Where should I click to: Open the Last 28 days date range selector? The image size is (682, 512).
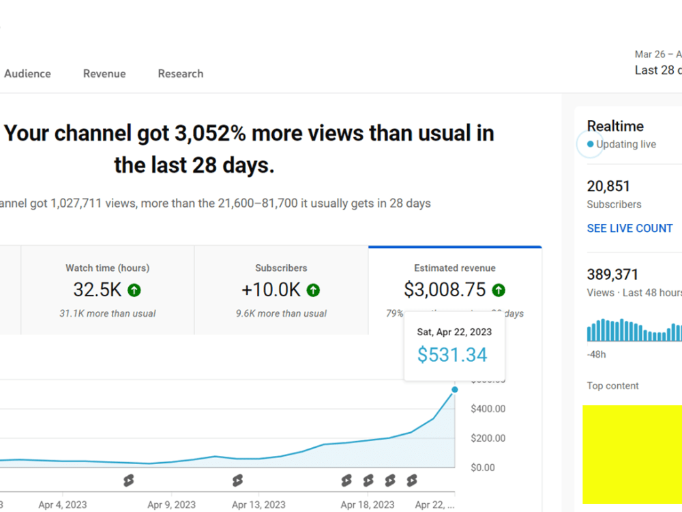[x=658, y=63]
